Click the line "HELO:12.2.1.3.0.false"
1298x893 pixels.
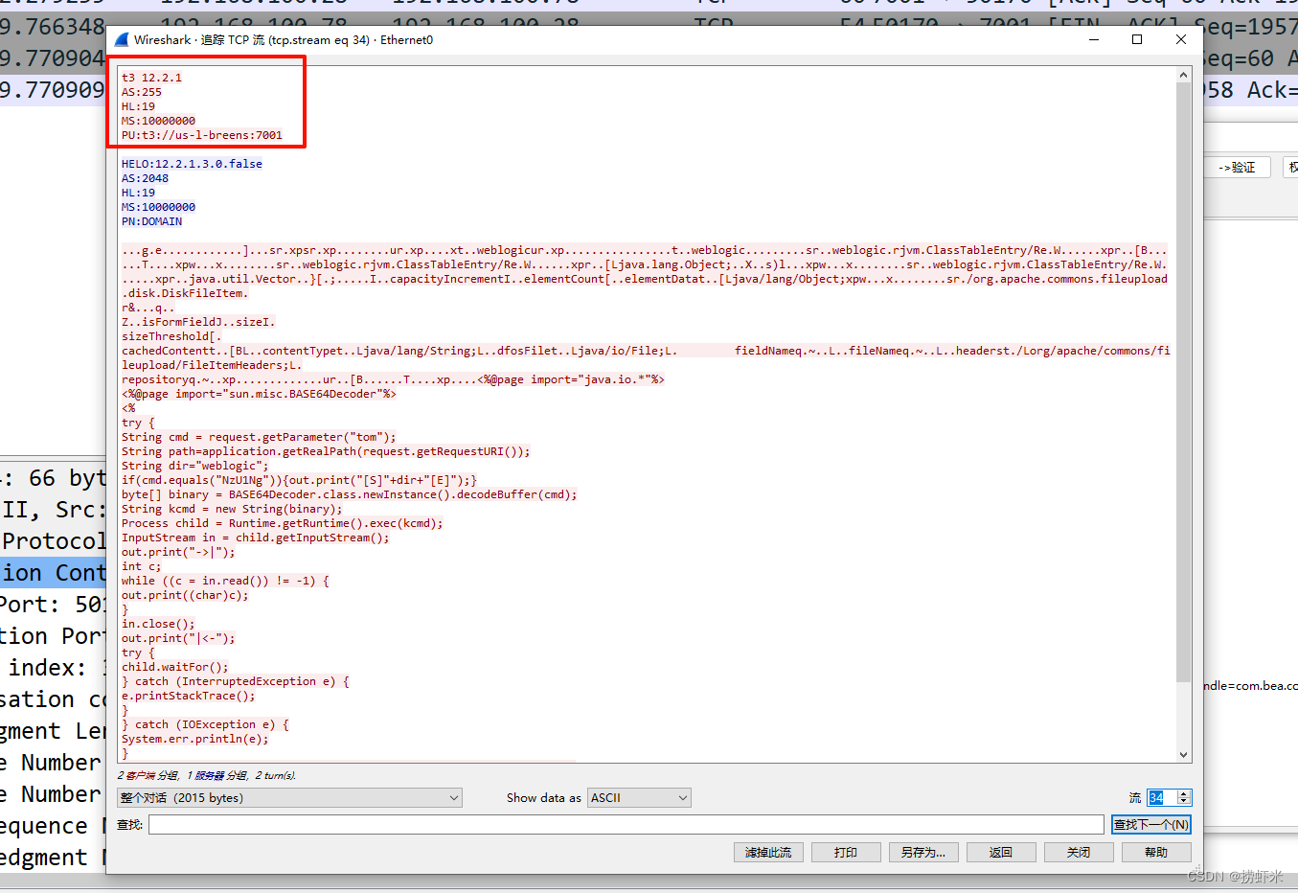(192, 164)
